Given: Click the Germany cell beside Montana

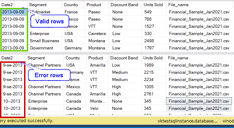Looking at the screenshot, I should pyautogui.click(x=73, y=48).
